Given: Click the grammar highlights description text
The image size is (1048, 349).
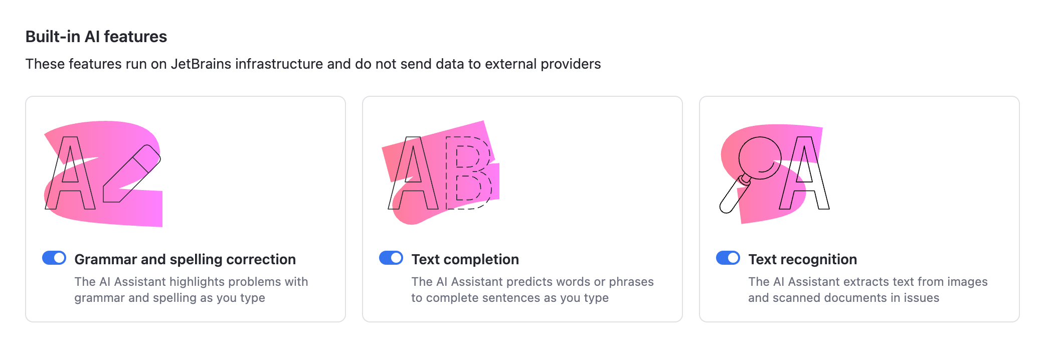Looking at the screenshot, I should (191, 289).
